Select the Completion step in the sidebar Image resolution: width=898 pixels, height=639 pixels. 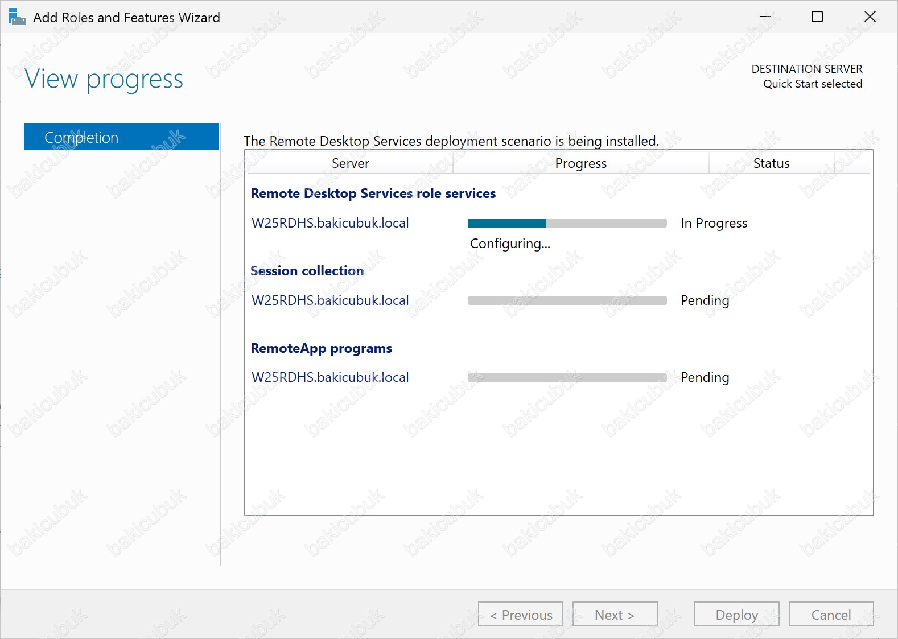click(x=121, y=137)
